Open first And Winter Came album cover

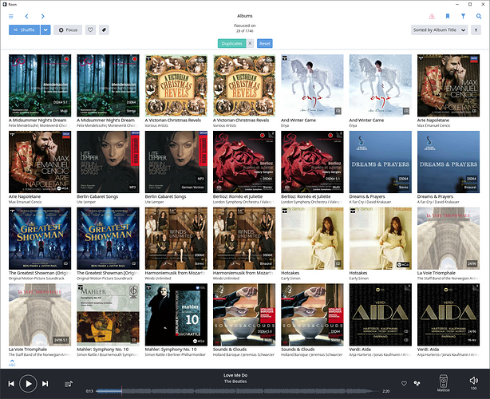313,85
